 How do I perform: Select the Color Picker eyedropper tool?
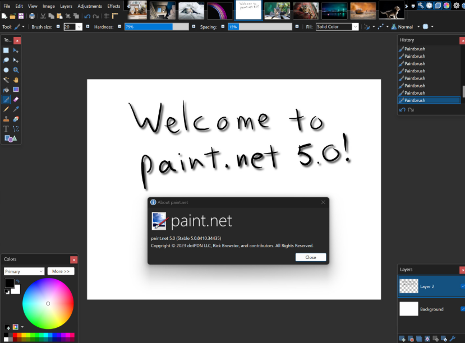tap(16, 109)
